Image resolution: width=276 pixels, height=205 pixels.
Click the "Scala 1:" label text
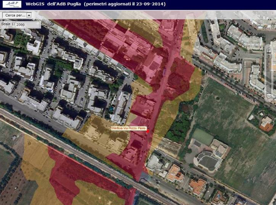[8, 25]
